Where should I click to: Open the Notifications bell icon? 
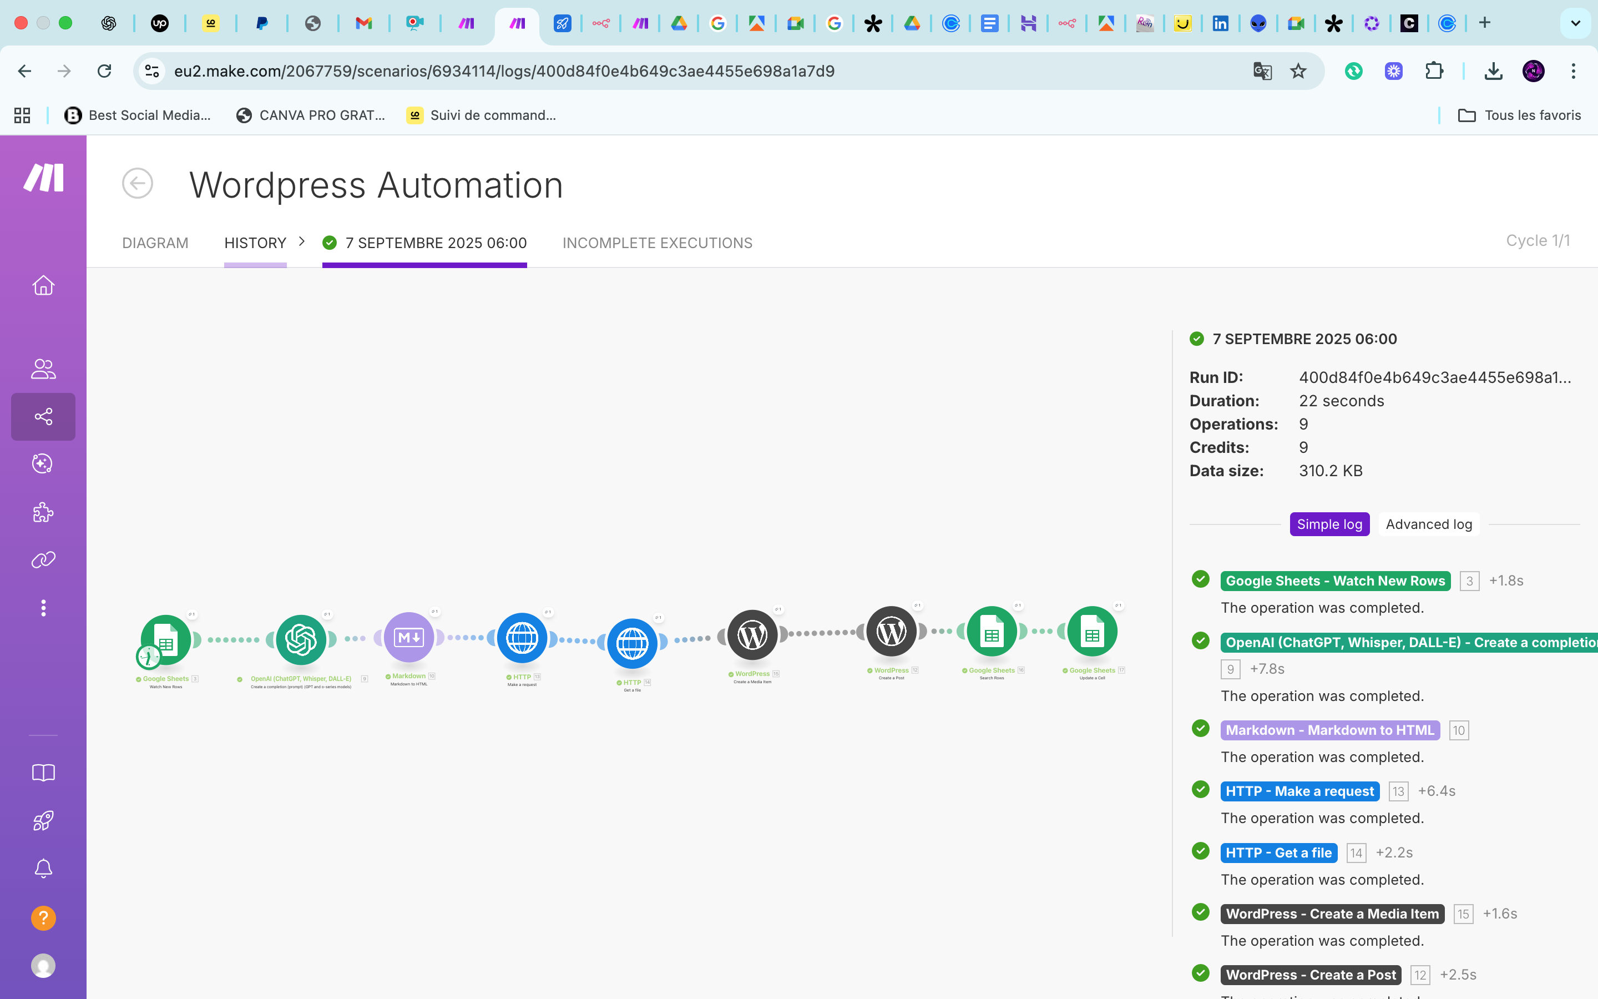click(44, 868)
